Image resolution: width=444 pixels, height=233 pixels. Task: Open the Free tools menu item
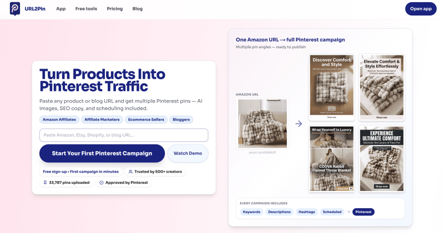point(86,9)
